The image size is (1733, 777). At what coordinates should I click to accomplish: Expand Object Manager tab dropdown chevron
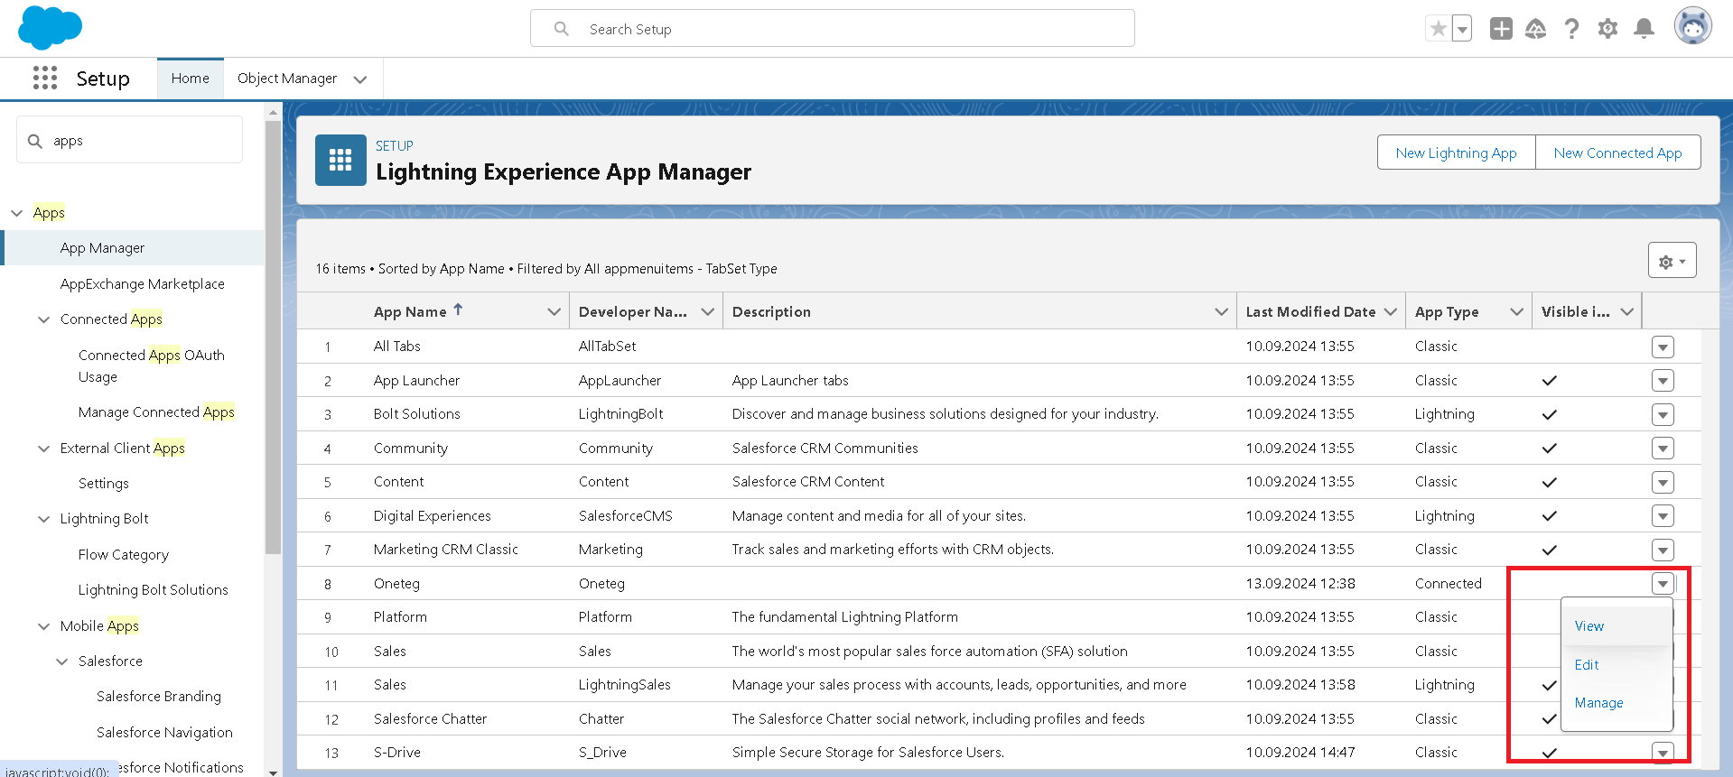coord(360,79)
